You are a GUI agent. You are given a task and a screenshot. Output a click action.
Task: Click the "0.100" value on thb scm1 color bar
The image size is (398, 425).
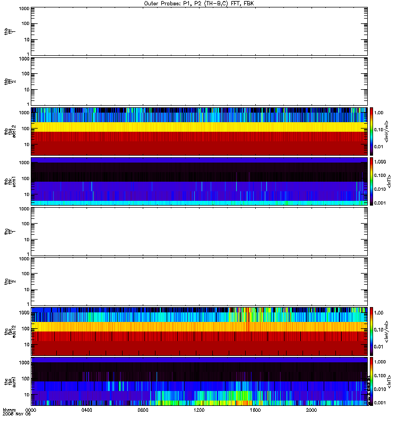tap(380, 175)
